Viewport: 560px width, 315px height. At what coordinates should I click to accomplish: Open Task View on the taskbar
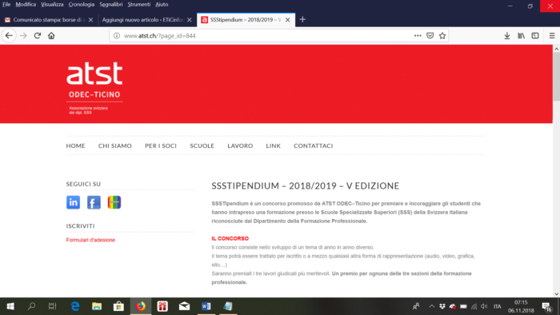click(53, 306)
